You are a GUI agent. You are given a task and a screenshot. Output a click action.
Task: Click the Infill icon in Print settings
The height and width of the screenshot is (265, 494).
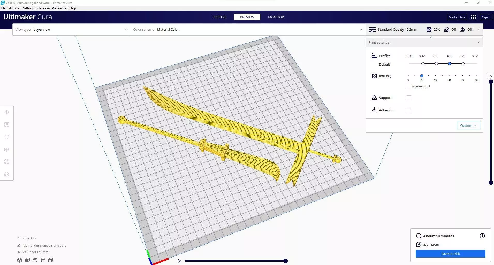(374, 76)
